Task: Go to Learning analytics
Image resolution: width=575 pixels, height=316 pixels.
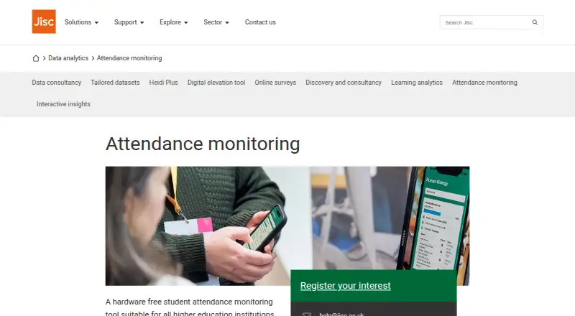Action: [417, 83]
